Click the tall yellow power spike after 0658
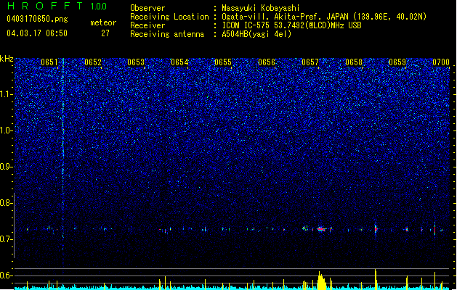Image resolution: width=457 pixels, height=290 pixels. [376, 278]
